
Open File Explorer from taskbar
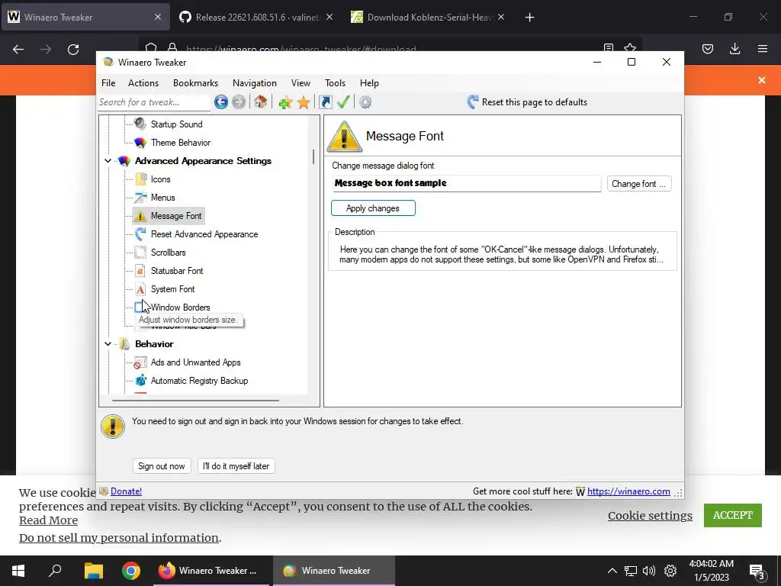(x=93, y=571)
